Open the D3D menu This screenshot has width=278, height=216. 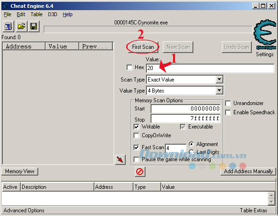[52, 14]
